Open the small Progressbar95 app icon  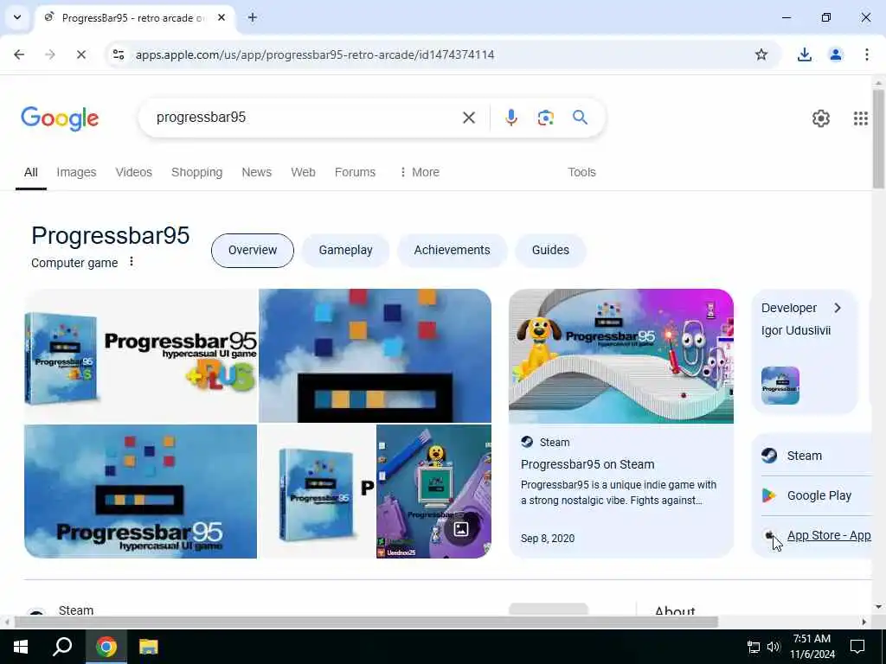point(780,386)
